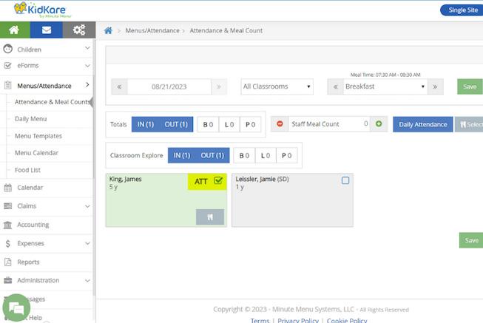Screen dimensions: 483x323
Task: Toggle Totals OUT (1) filter
Action: (176, 124)
